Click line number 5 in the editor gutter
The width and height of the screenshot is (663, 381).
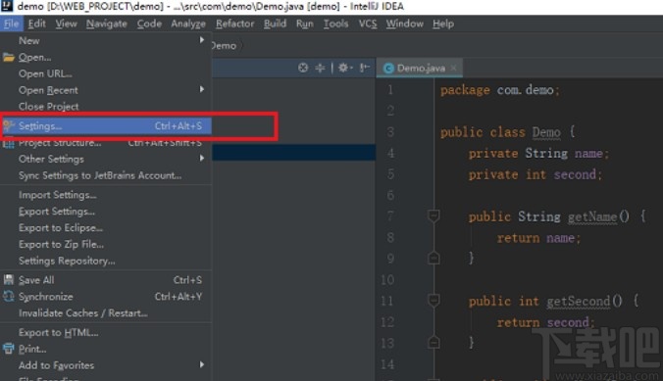point(390,174)
